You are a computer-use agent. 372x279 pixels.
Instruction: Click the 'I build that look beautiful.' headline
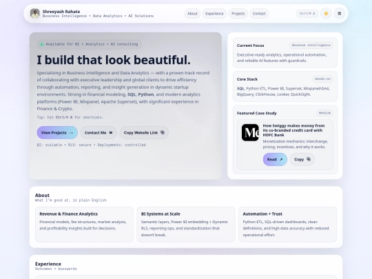[x=114, y=60]
